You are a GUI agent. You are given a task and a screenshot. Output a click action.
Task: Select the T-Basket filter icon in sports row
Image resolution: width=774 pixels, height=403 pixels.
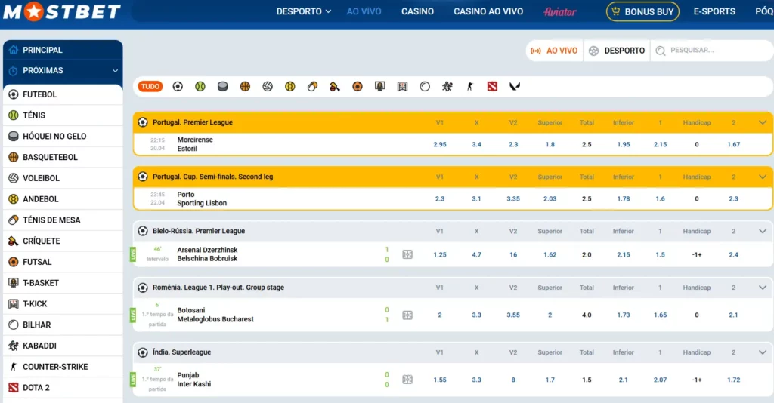[379, 87]
